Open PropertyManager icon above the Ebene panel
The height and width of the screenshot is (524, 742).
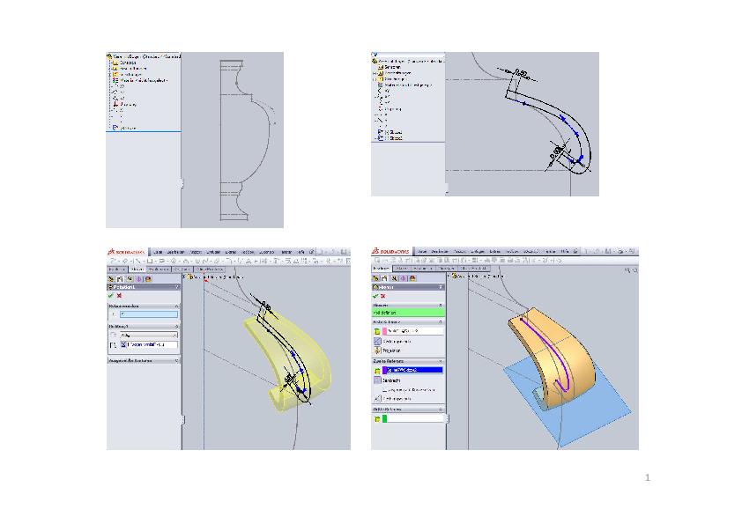tap(385, 278)
